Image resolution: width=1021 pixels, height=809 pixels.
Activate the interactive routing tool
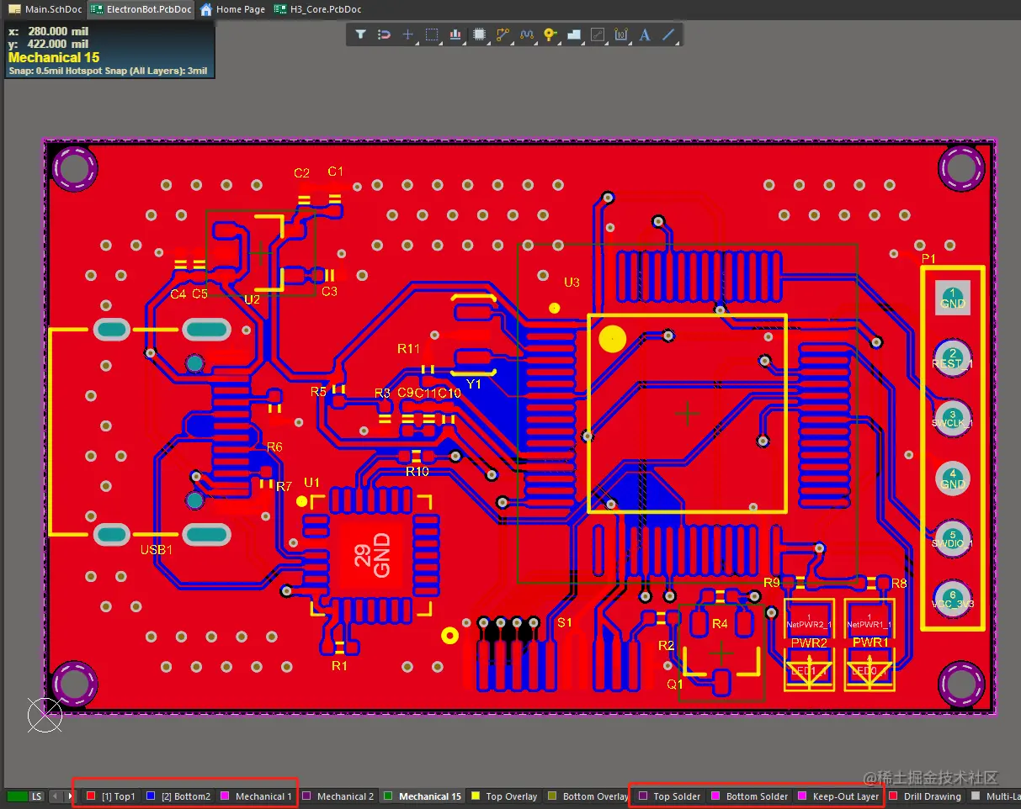[x=503, y=34]
